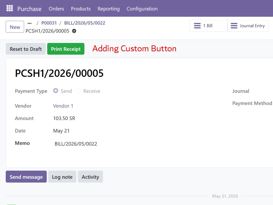Open the Configuration menu
Image resolution: width=273 pixels, height=205 pixels.
[x=142, y=9]
